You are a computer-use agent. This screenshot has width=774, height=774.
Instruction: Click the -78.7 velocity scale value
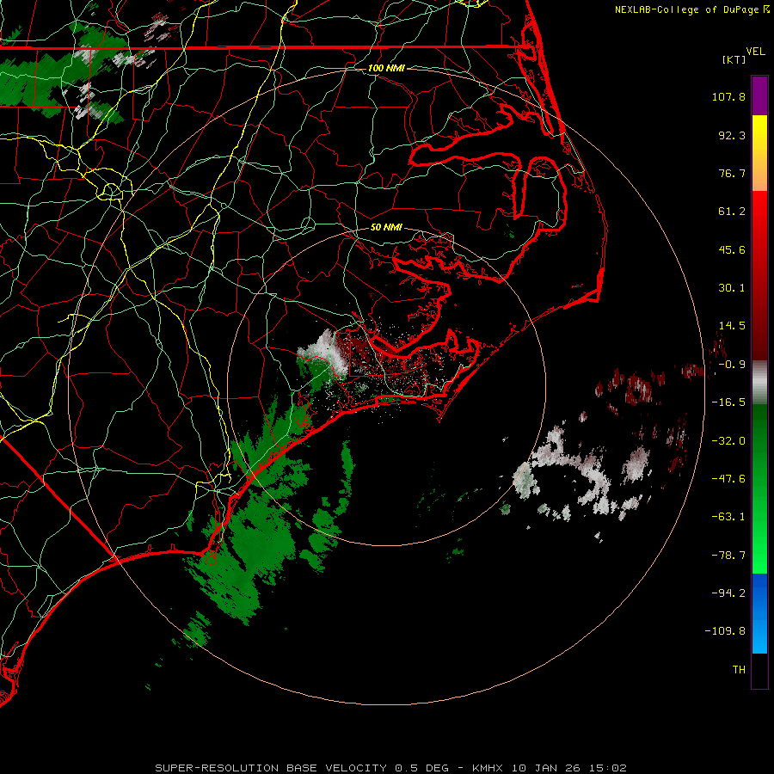tap(728, 556)
